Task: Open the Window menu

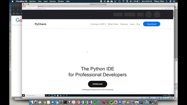Action: 61,1
